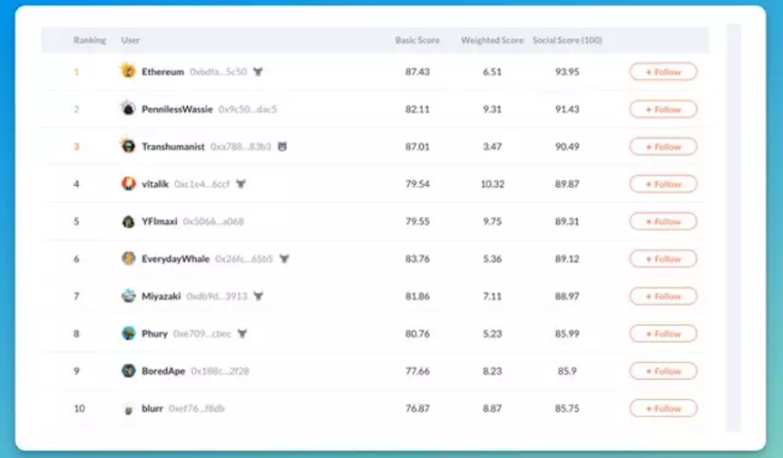Click Phury avatar icon
The width and height of the screenshot is (783, 458).
coord(127,334)
